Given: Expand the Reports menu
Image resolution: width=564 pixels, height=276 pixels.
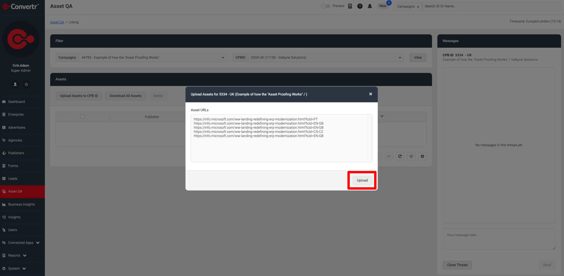Looking at the screenshot, I should tap(22, 256).
